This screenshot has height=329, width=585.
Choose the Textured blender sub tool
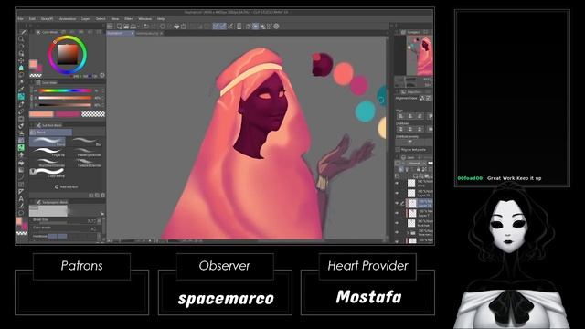(x=87, y=163)
